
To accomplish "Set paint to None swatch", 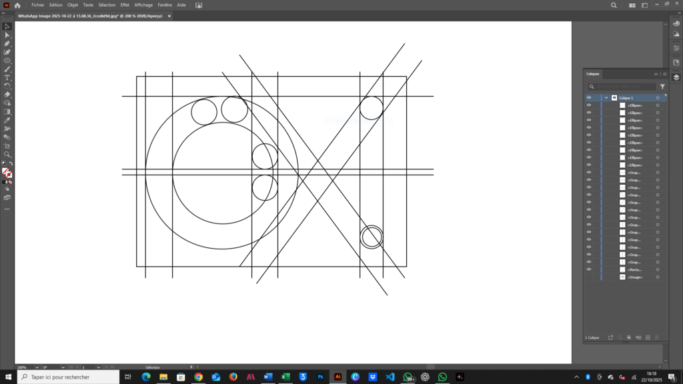I will point(11,183).
